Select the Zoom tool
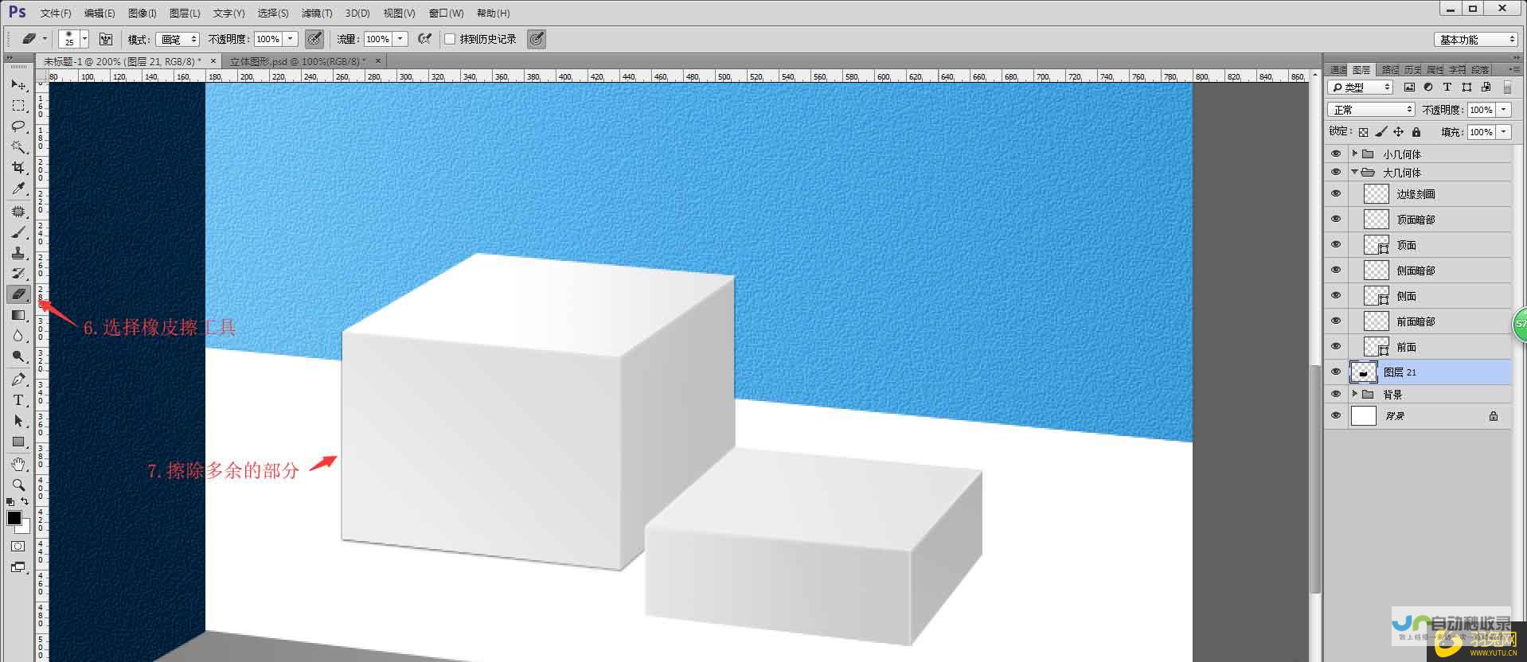 (18, 485)
